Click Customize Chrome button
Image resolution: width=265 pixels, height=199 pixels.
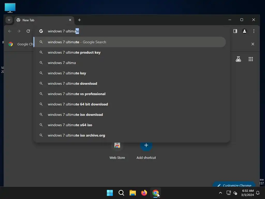tap(234, 184)
